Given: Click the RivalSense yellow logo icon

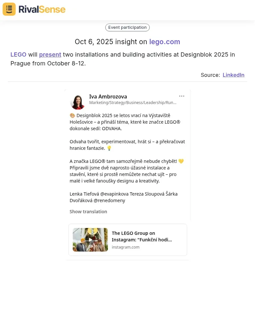Looking at the screenshot, I should pyautogui.click(x=9, y=9).
